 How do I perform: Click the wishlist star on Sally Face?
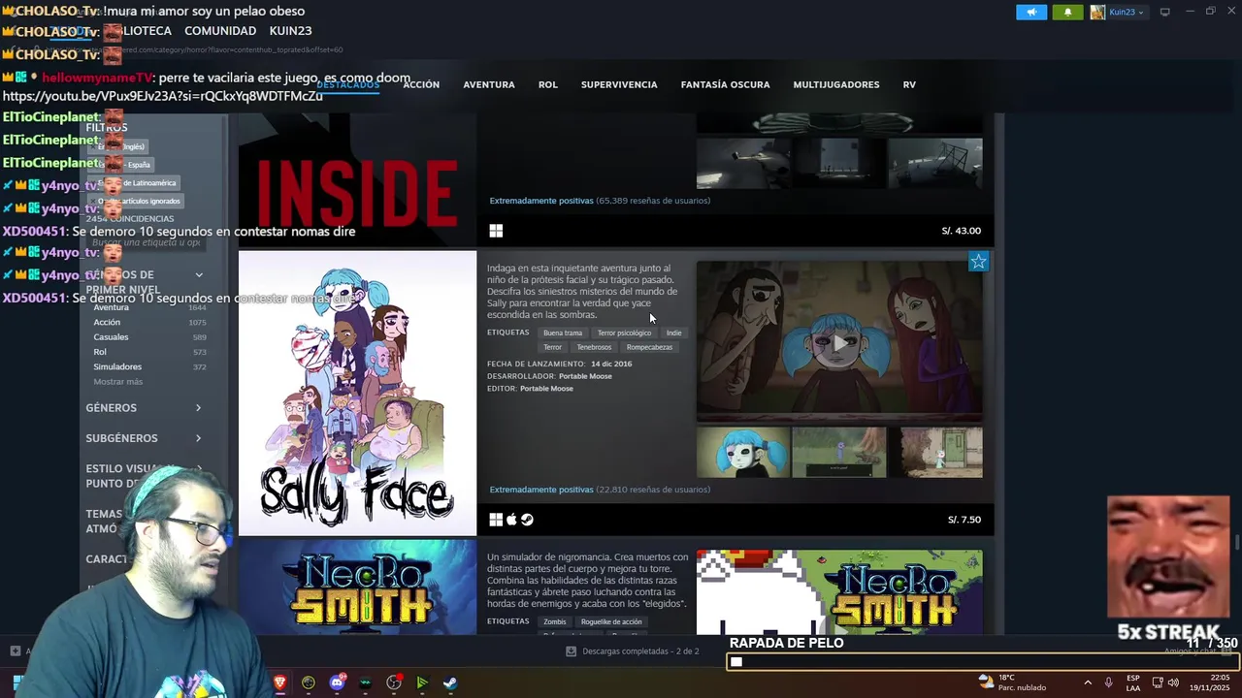[x=978, y=262]
